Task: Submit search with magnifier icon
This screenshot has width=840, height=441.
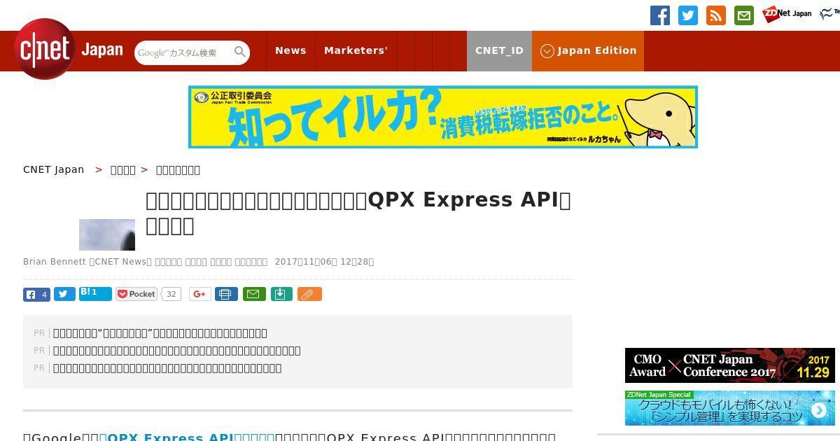Action: click(x=240, y=52)
